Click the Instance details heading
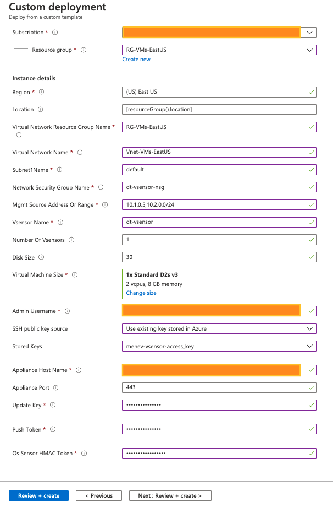The width and height of the screenshot is (333, 507). (x=34, y=78)
